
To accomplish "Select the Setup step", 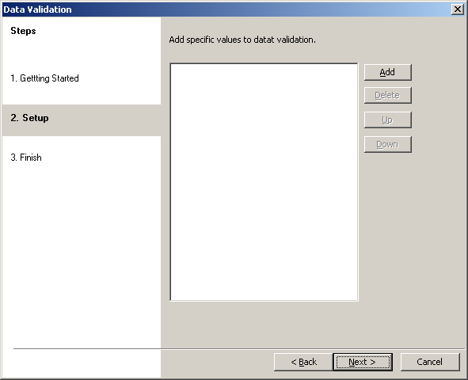I will tap(82, 120).
